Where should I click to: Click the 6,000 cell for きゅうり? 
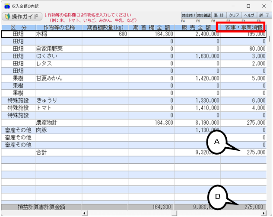[x=243, y=100]
